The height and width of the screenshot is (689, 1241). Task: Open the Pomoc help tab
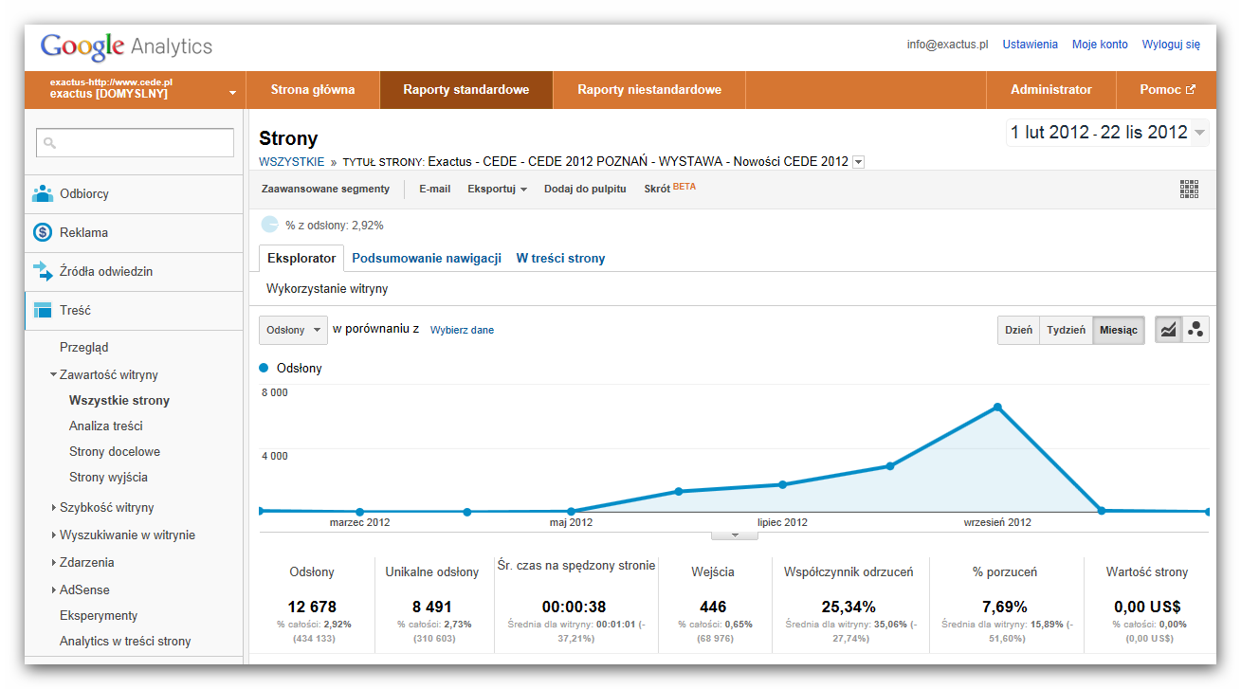point(1167,90)
